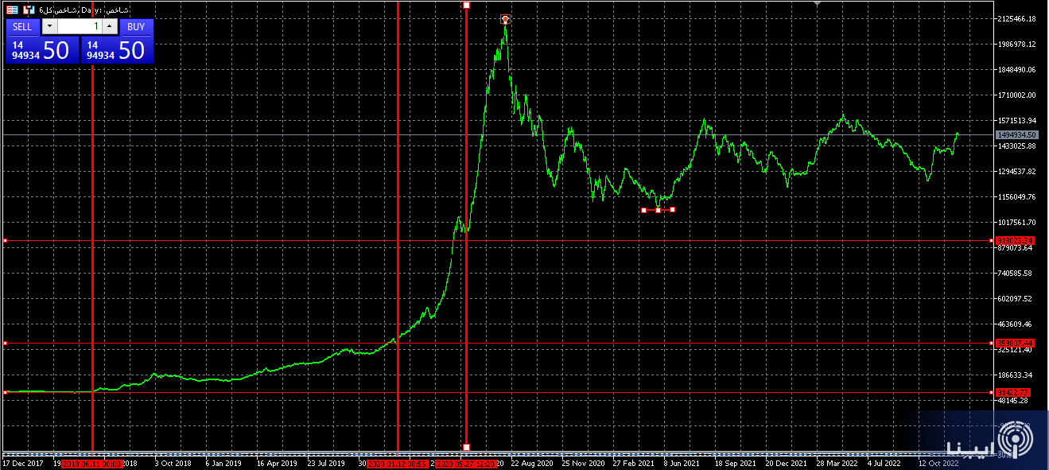
Task: Click the lowest red horizontal line price label
Action: (x=1014, y=392)
